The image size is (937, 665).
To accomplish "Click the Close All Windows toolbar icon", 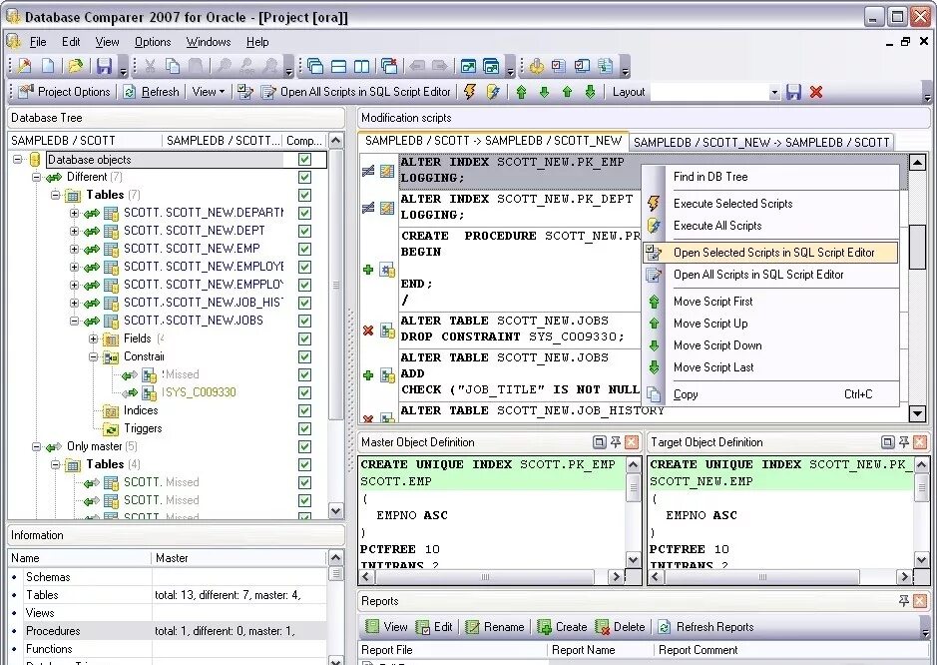I will (389, 66).
